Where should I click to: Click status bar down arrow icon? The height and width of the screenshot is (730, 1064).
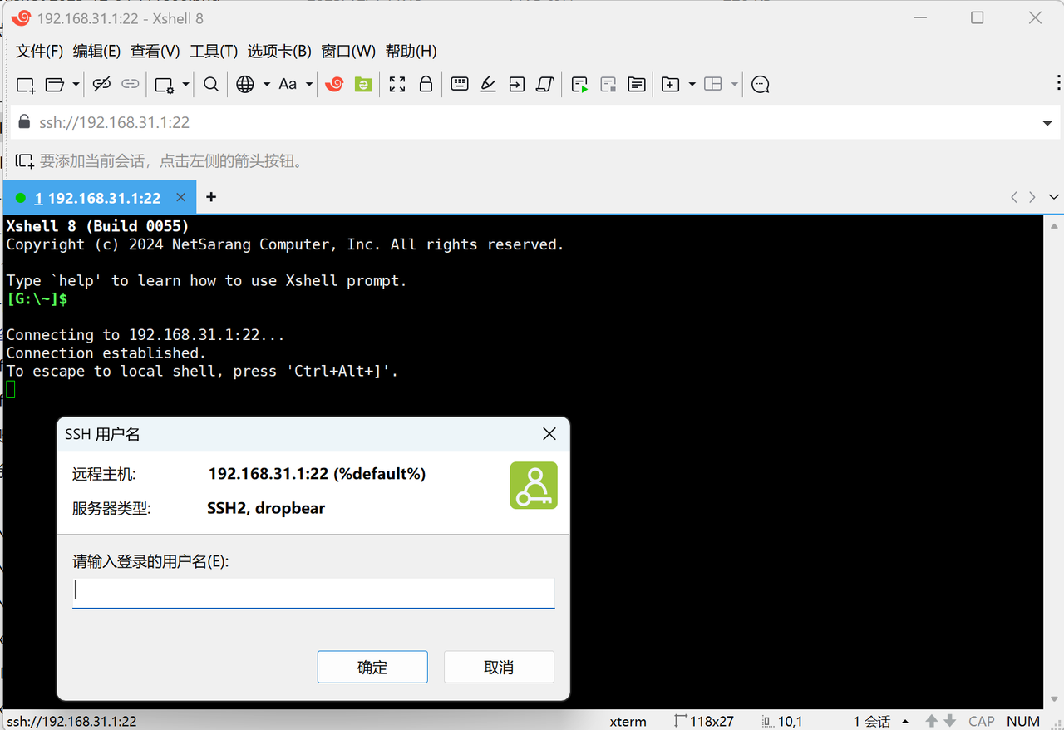point(948,721)
